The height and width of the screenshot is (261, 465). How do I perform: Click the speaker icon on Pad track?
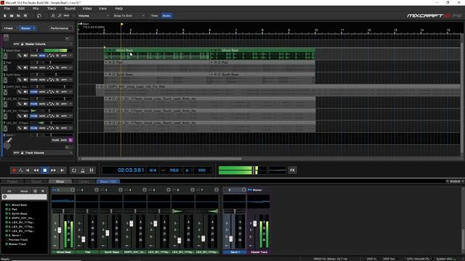click(25, 67)
